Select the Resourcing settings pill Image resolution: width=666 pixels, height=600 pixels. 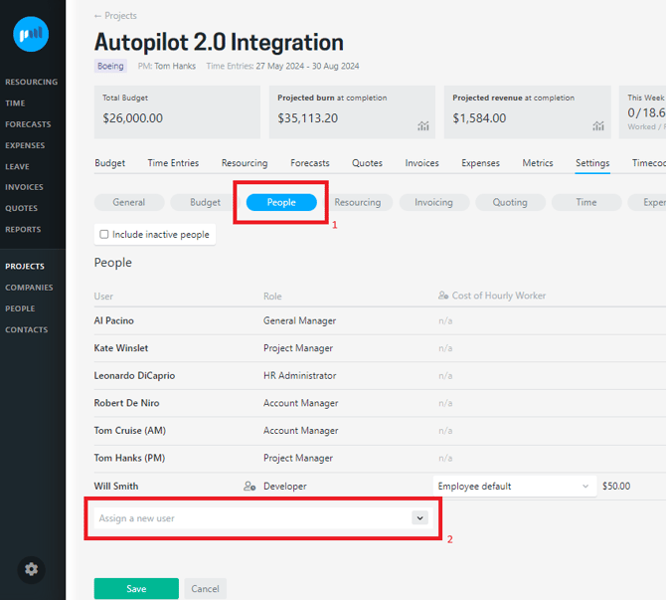click(x=358, y=202)
